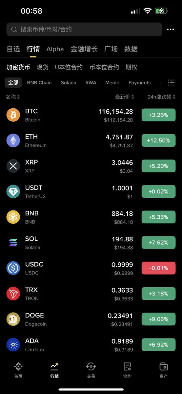Tap the USDC -0.01% red change button
182x394 pixels.
(158, 268)
